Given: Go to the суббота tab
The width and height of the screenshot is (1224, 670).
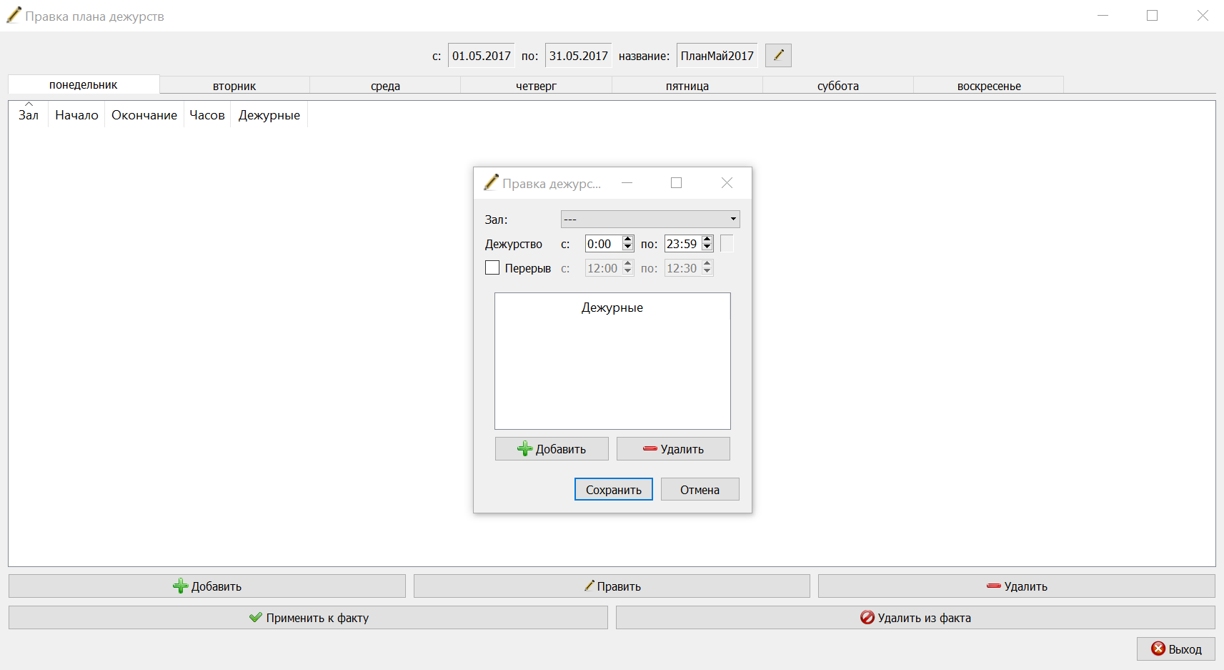Looking at the screenshot, I should (838, 86).
